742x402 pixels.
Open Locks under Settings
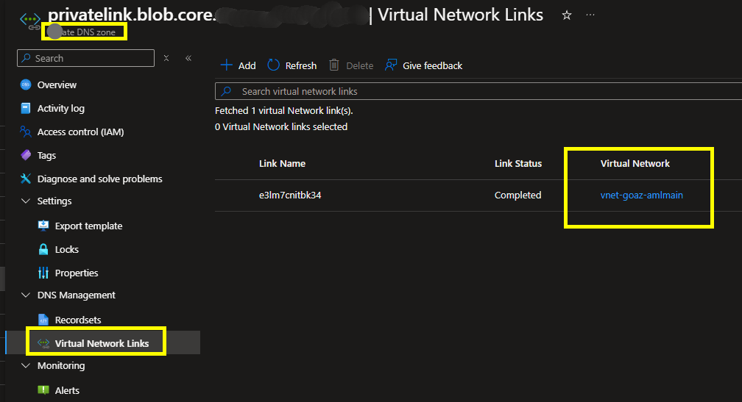click(67, 249)
